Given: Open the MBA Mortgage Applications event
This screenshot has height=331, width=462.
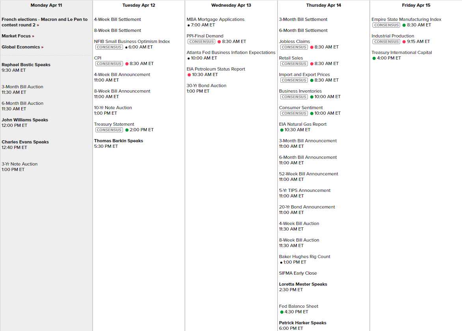Looking at the screenshot, I should click(215, 19).
